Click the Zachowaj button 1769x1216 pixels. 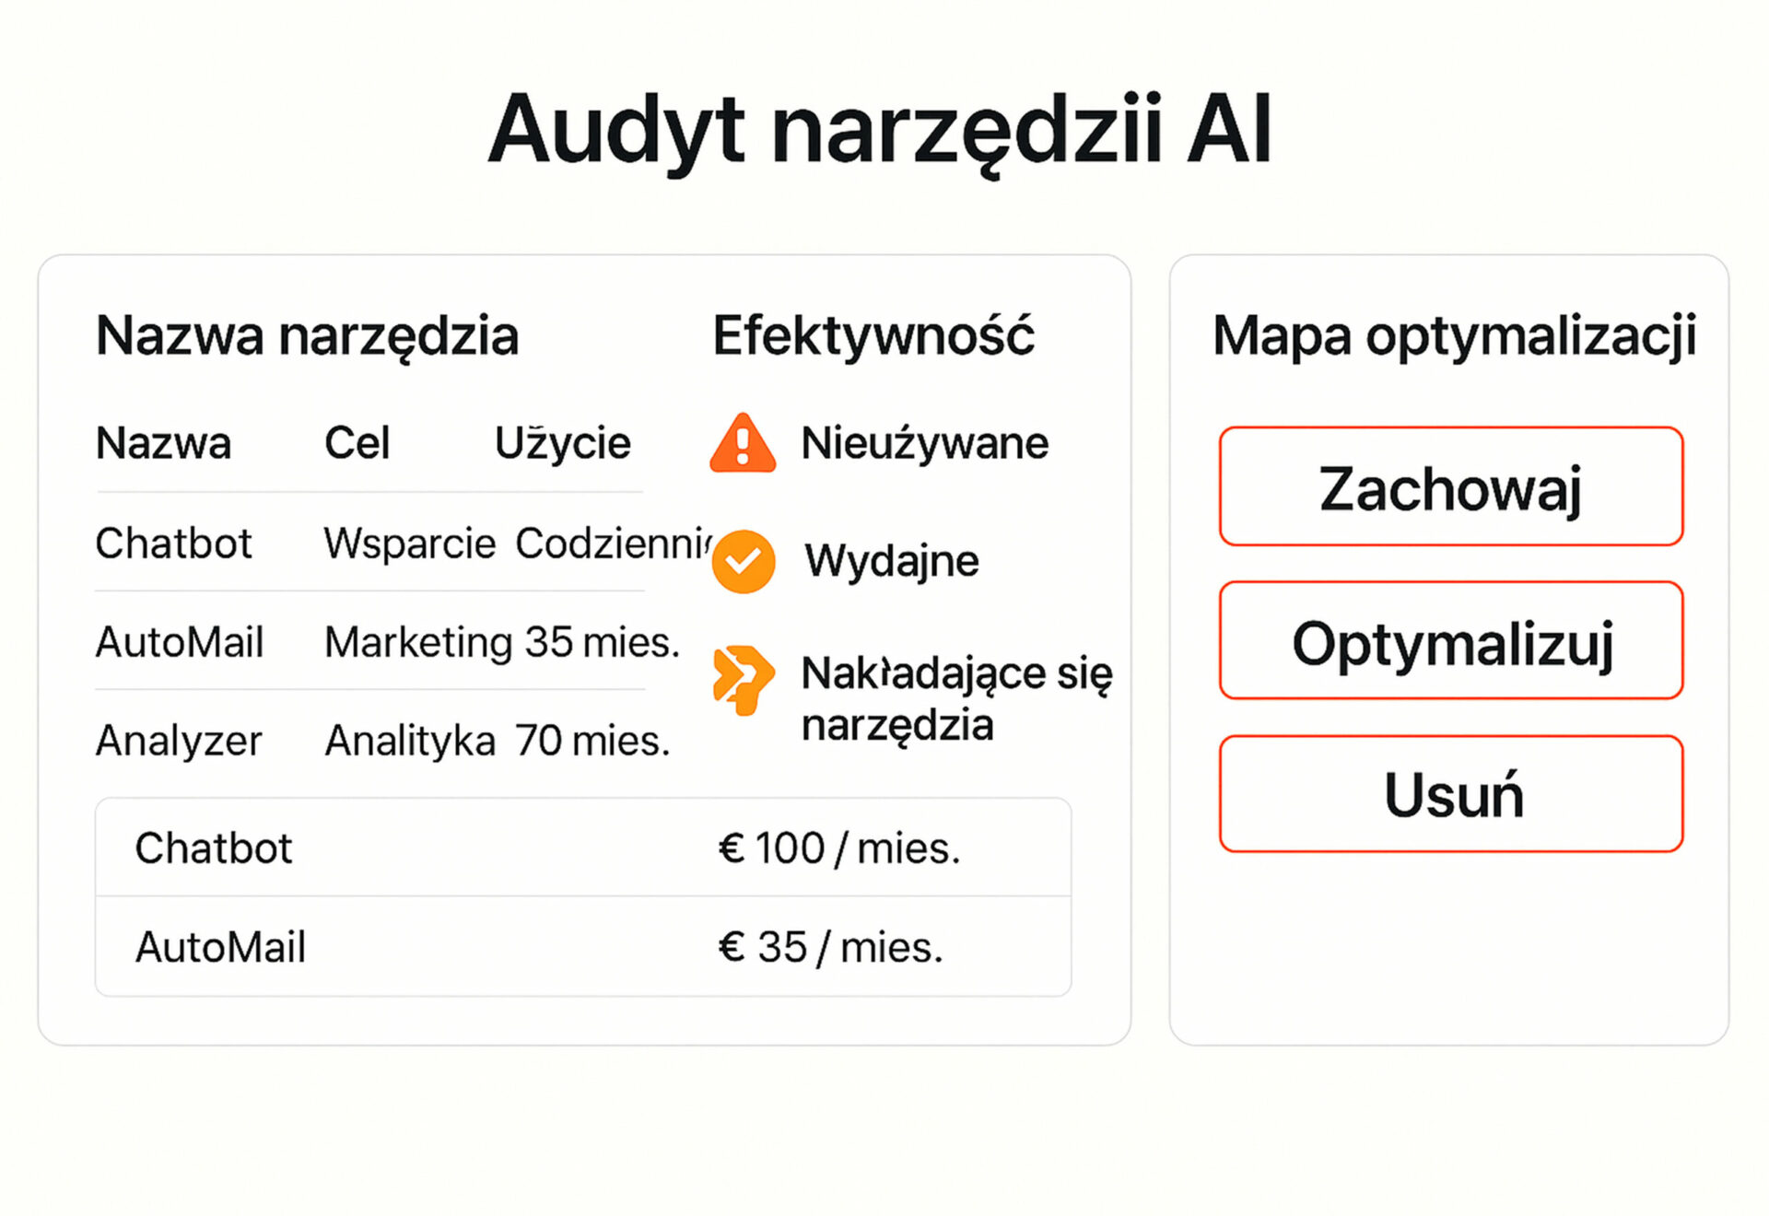[x=1451, y=486]
